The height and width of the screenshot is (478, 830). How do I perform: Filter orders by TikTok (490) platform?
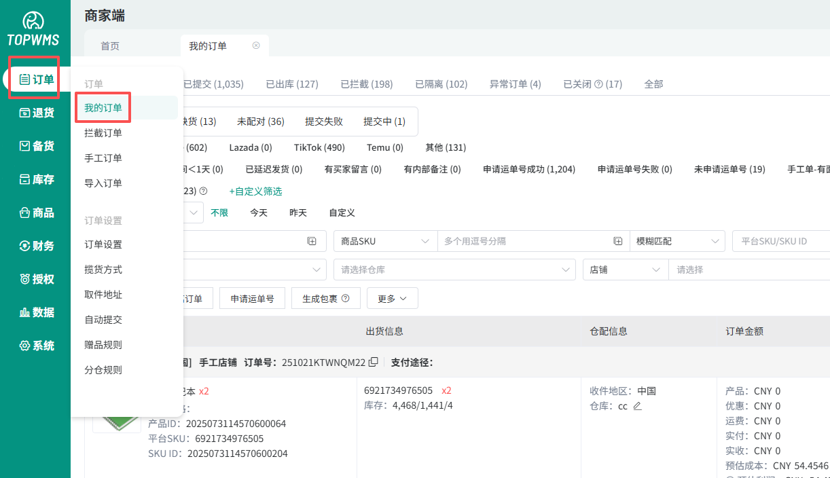click(319, 147)
